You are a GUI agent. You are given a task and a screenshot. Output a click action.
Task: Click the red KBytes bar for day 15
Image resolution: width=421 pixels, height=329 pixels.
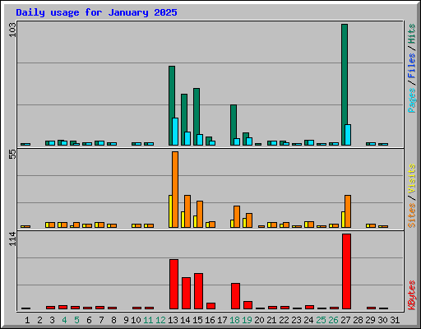(198, 291)
